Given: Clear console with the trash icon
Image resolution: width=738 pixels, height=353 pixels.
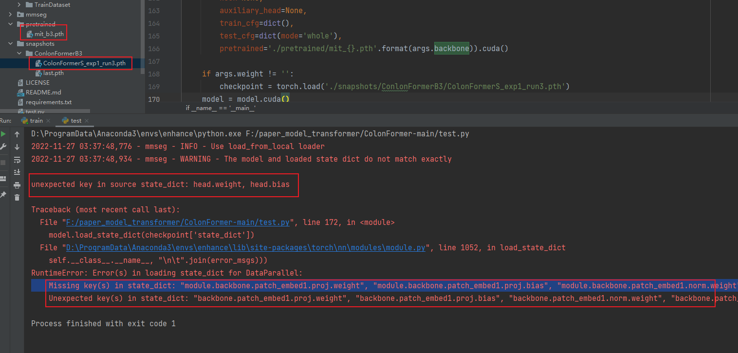Looking at the screenshot, I should (x=17, y=197).
